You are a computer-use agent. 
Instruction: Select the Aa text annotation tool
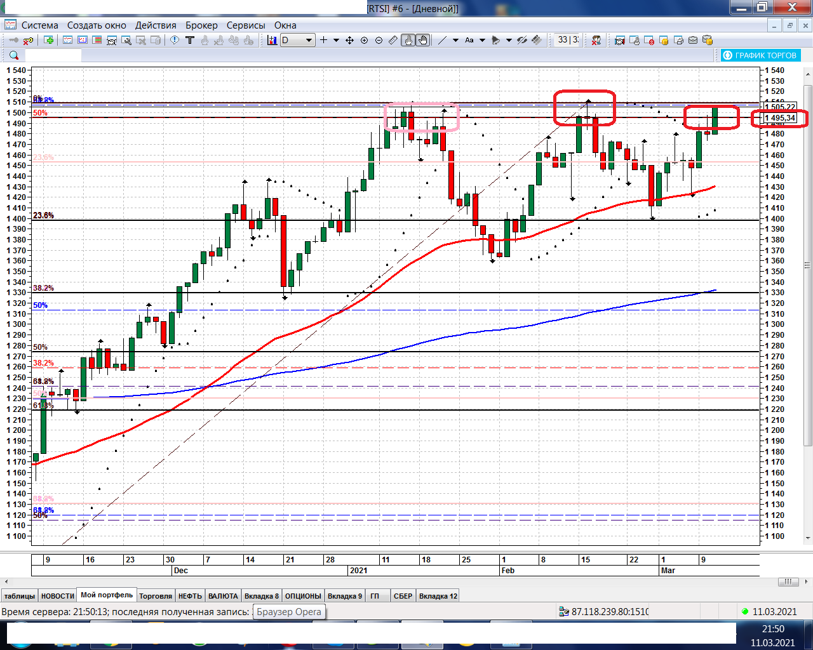point(469,40)
